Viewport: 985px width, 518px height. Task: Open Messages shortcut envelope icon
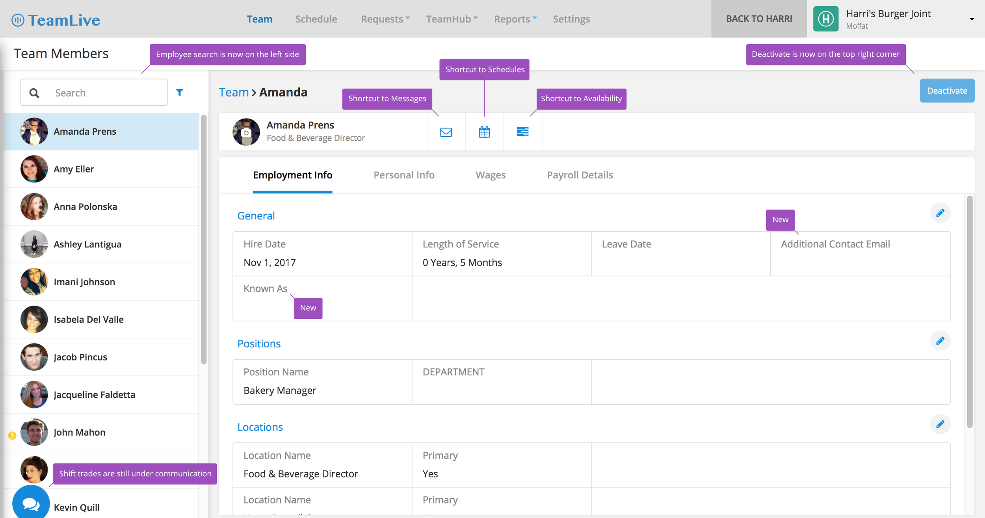(446, 132)
